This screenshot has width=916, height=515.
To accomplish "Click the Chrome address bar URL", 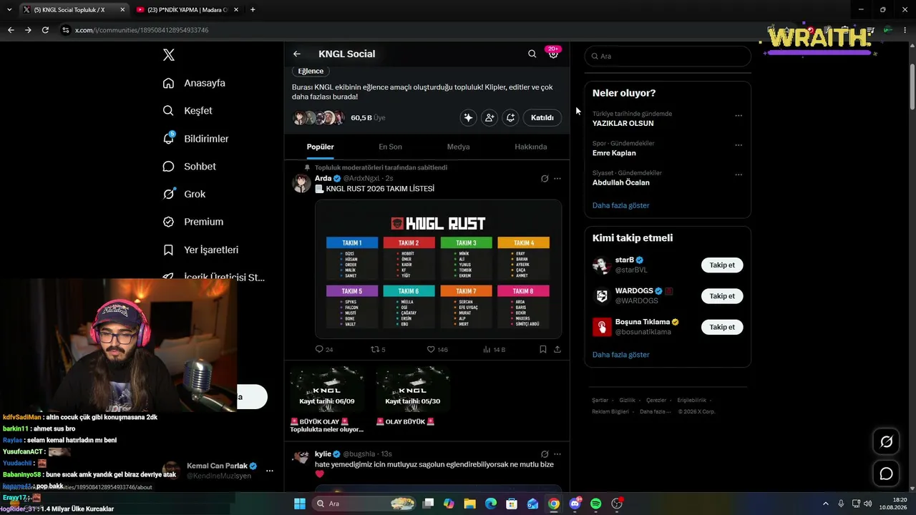I will click(142, 30).
